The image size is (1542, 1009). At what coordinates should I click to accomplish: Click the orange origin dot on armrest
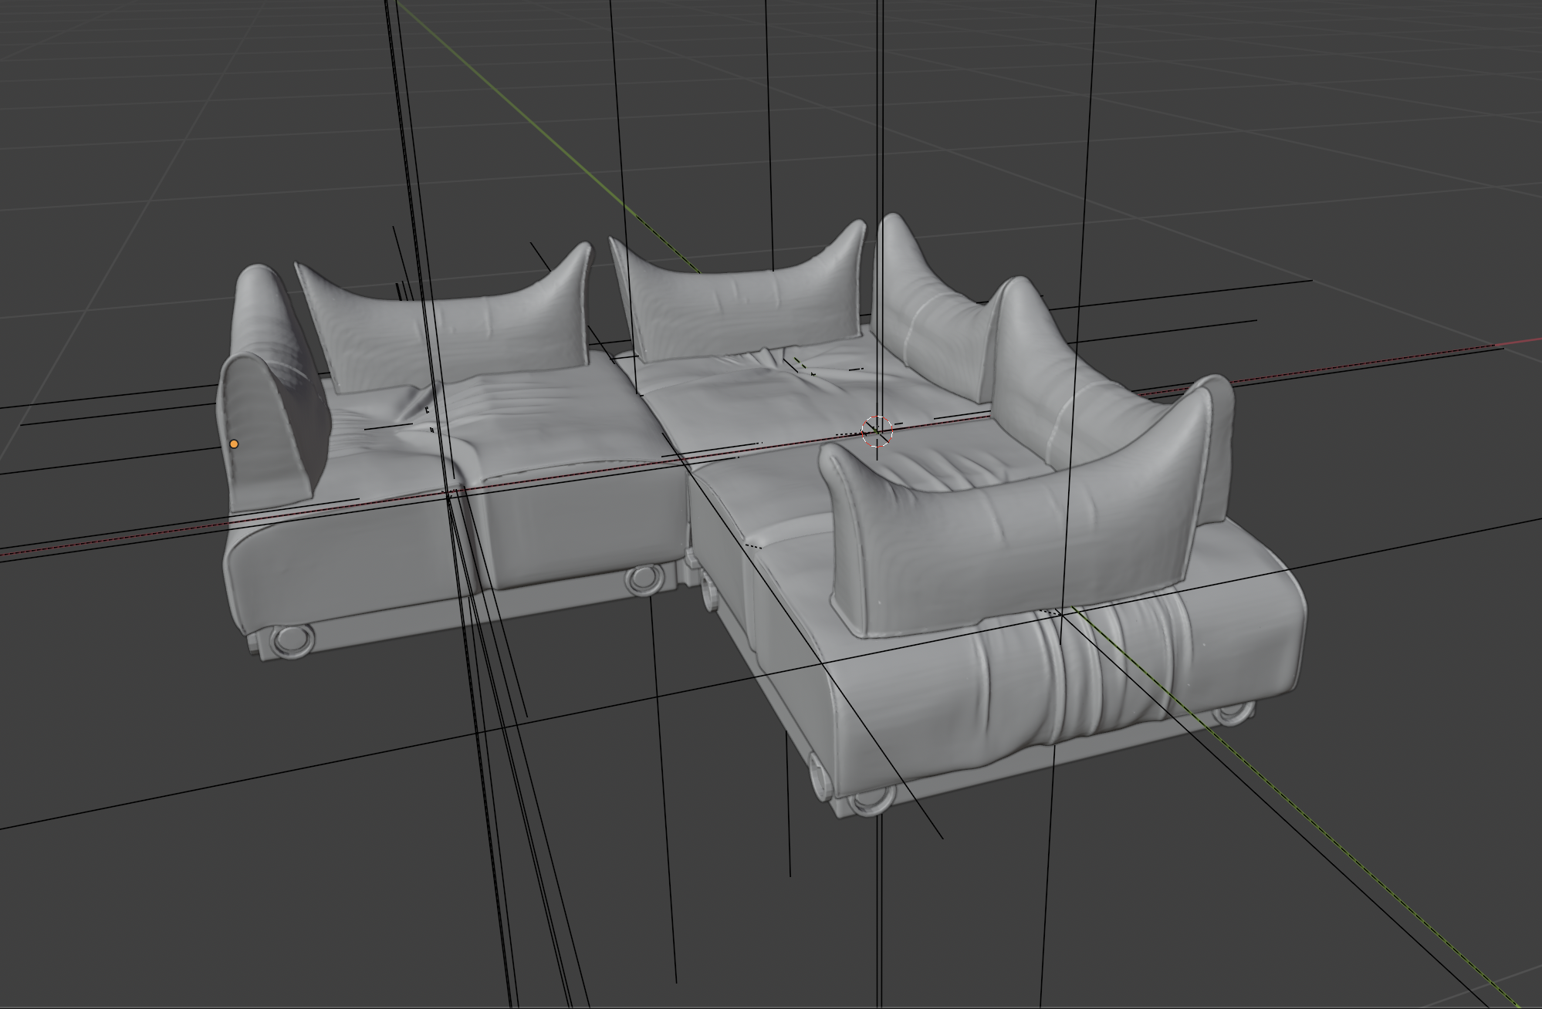[x=234, y=444]
